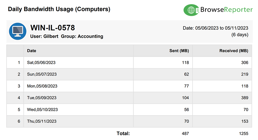Viewport: 258px width, 140px height.
Task: Click row number 5 in the table
Action: point(19,109)
